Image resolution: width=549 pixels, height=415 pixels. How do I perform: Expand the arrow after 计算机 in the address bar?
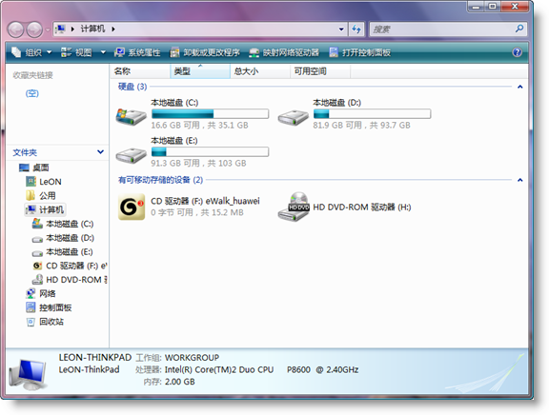click(113, 29)
